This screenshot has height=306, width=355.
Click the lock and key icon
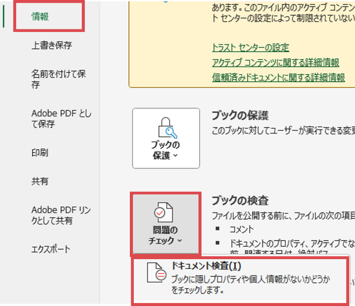pos(167,128)
